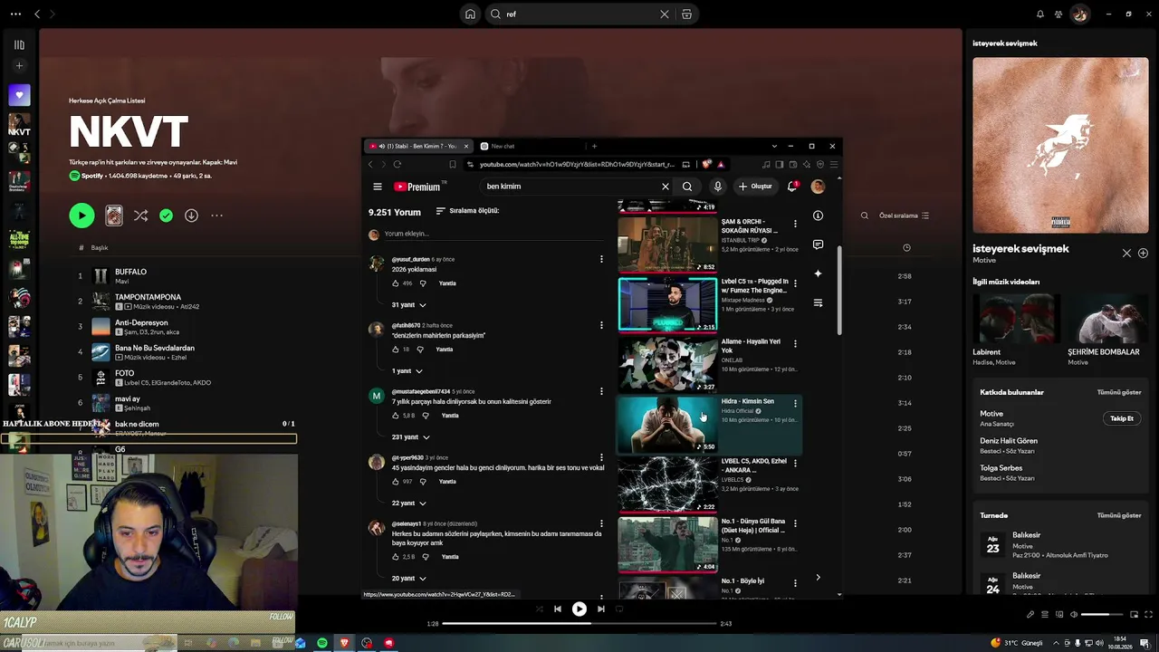Viewport: 1159px width, 652px height.
Task: Skip to previous track in Spotify
Action: [x=557, y=609]
